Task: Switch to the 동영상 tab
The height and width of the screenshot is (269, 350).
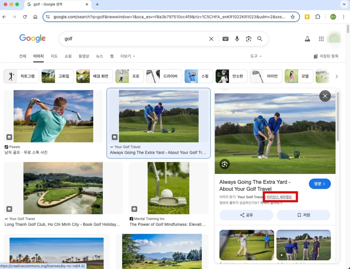Action: [x=84, y=56]
